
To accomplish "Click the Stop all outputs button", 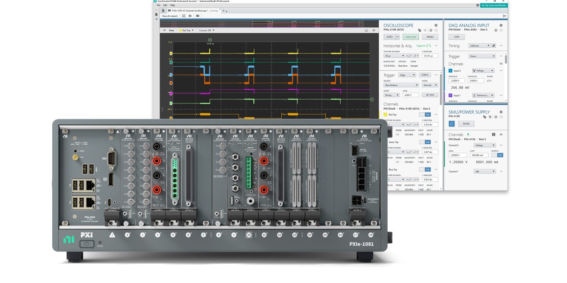I will pyautogui.click(x=170, y=16).
